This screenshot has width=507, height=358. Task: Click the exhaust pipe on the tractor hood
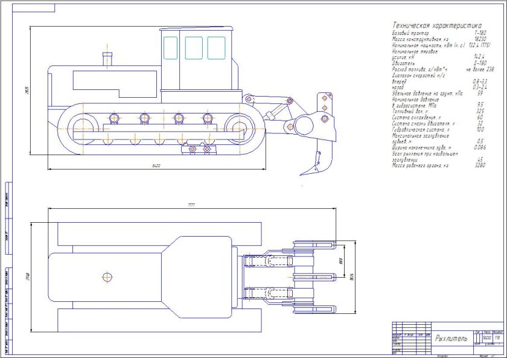click(x=108, y=59)
